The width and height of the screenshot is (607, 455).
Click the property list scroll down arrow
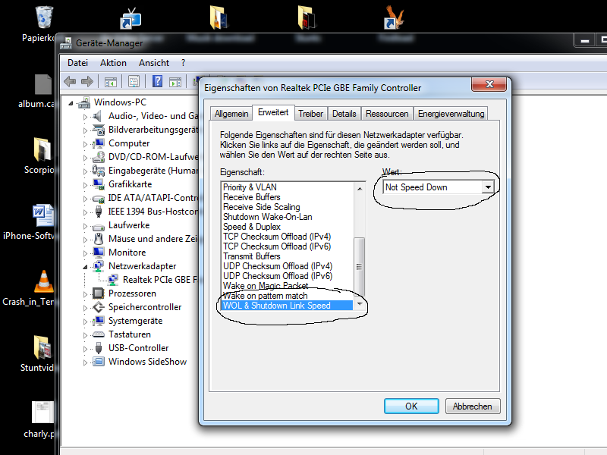[x=359, y=304]
